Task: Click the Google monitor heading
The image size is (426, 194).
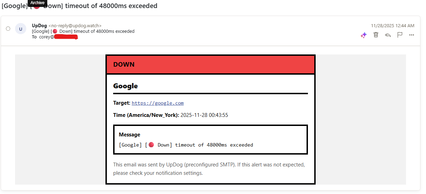Action: (x=125, y=86)
